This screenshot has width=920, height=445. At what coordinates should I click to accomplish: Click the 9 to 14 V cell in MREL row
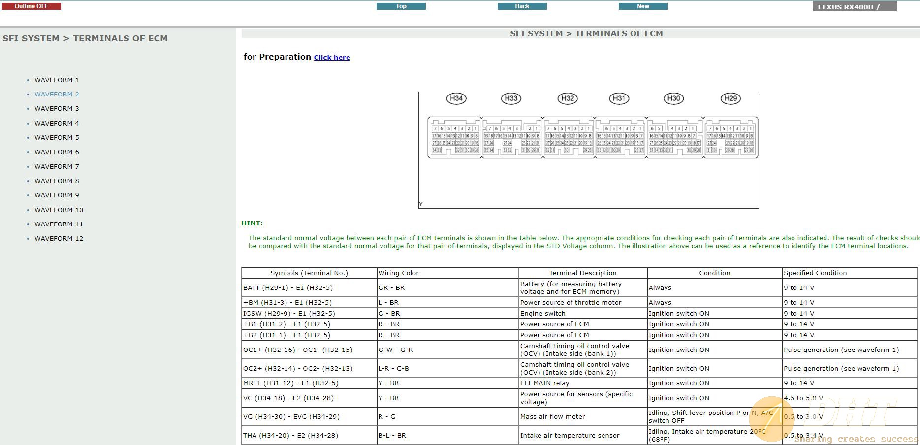coord(850,383)
